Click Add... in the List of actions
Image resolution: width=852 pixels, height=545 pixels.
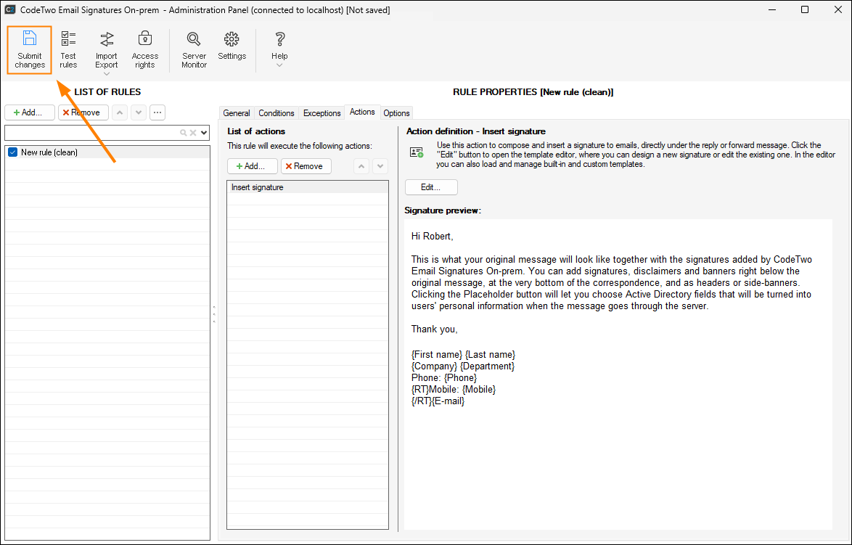click(x=252, y=166)
